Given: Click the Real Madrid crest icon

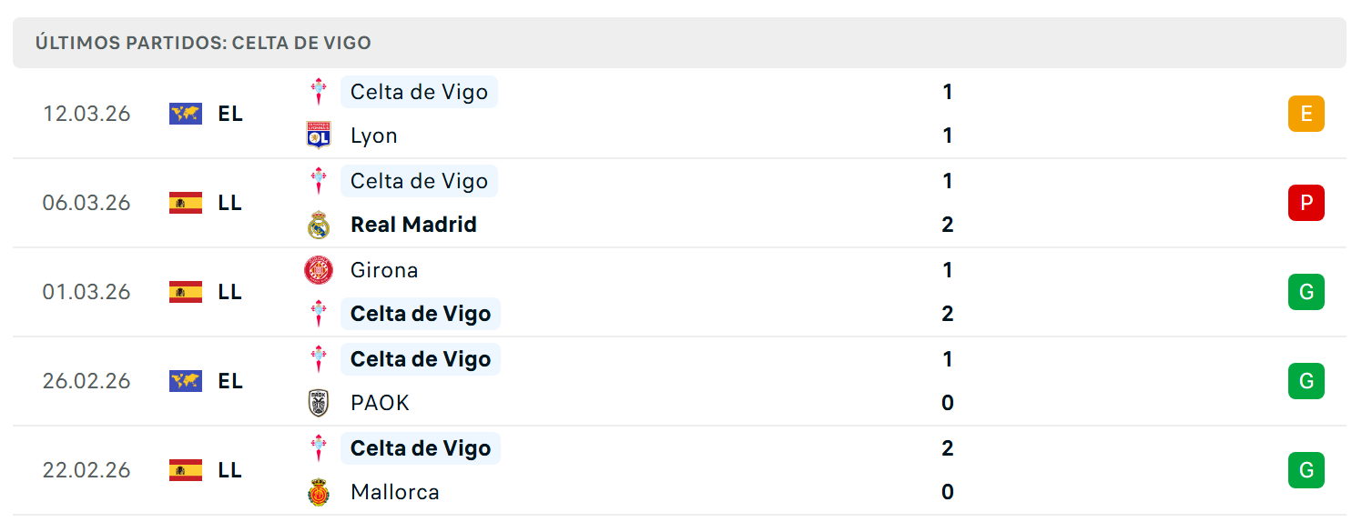Looking at the screenshot, I should click(x=318, y=225).
